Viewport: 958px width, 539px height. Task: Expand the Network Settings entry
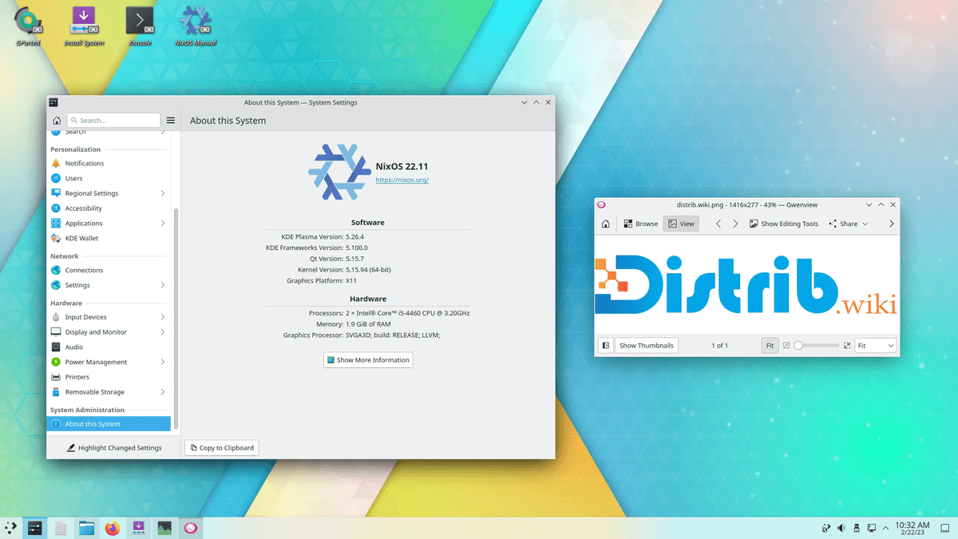click(163, 285)
